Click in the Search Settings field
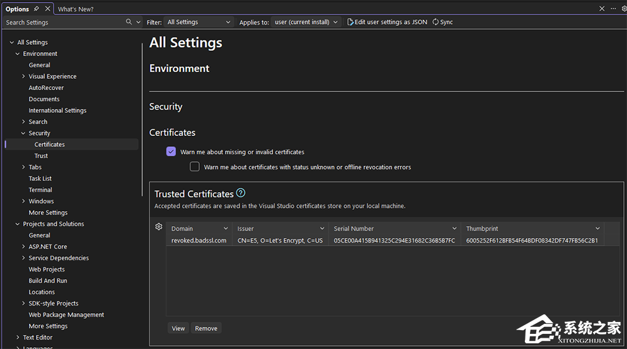Viewport: 627px width, 349px height. (x=64, y=23)
